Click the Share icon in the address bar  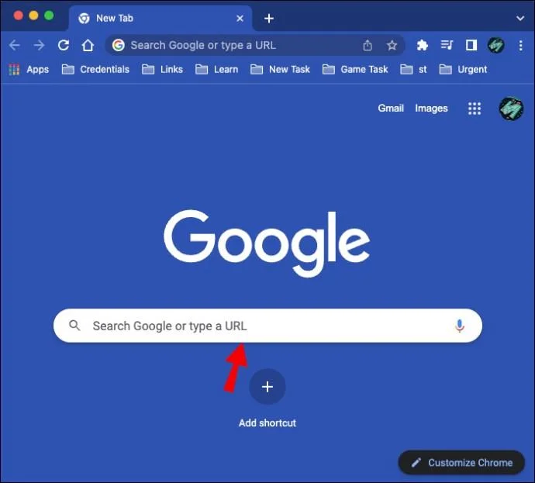[368, 45]
